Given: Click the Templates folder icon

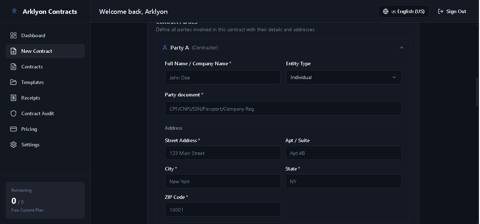Looking at the screenshot, I should (13, 82).
